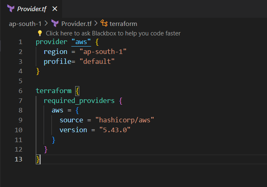Select the Provider.tf editor tab
267x187 pixels.
(x=32, y=9)
